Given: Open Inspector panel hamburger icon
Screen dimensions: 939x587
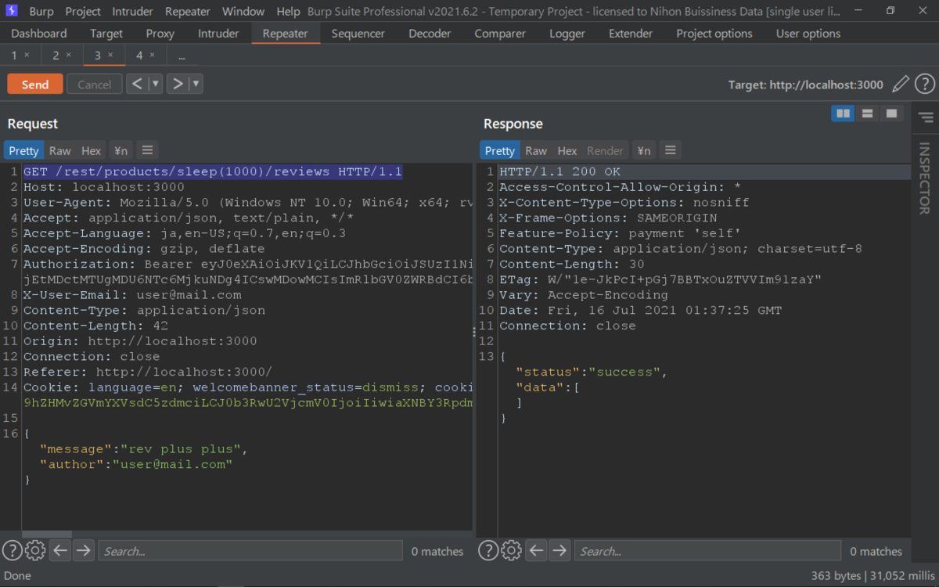Looking at the screenshot, I should (926, 117).
